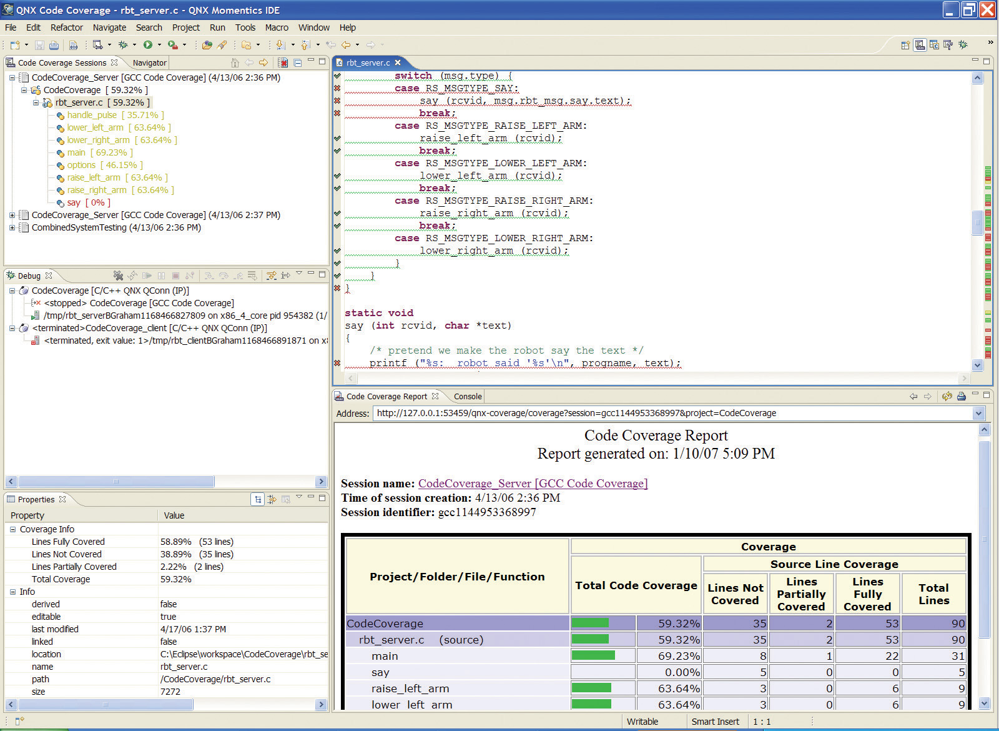Click inside the report Address URL field
This screenshot has height=731, width=999.
(672, 413)
